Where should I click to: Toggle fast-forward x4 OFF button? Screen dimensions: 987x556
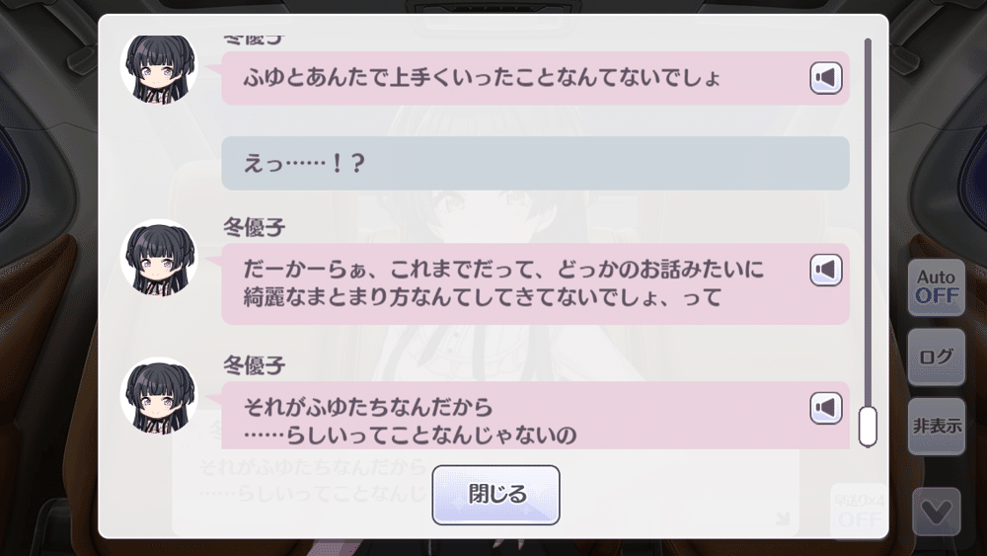click(x=860, y=512)
